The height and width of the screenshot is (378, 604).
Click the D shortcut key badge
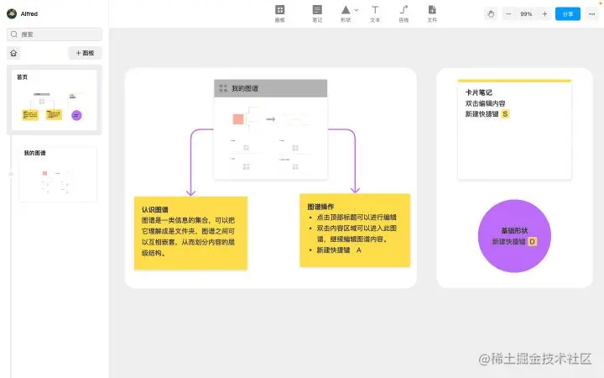tap(532, 242)
